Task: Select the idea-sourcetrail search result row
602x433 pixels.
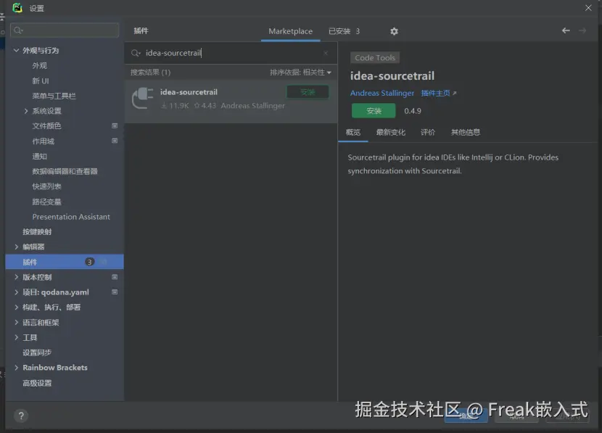Action: [231, 102]
